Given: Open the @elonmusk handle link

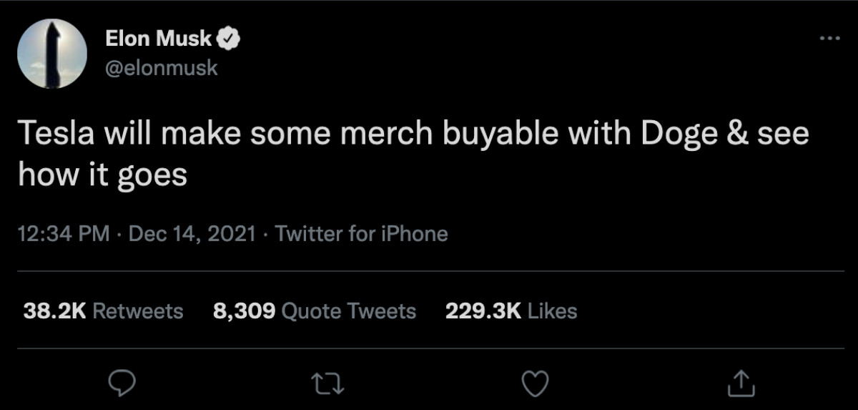Looking at the screenshot, I should coord(161,68).
